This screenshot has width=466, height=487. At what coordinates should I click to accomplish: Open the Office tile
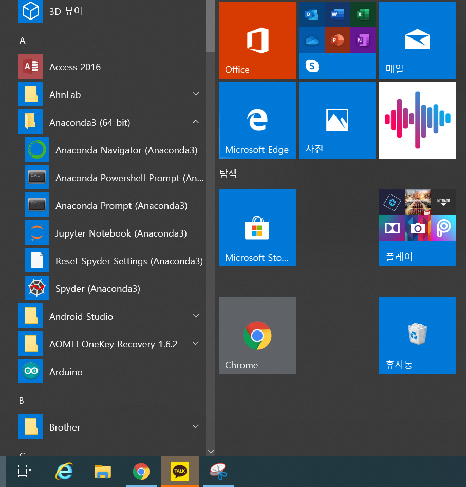(257, 40)
